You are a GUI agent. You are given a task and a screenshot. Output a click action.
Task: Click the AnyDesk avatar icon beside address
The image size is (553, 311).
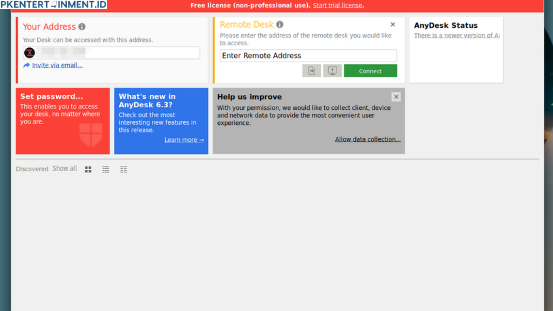click(30, 53)
